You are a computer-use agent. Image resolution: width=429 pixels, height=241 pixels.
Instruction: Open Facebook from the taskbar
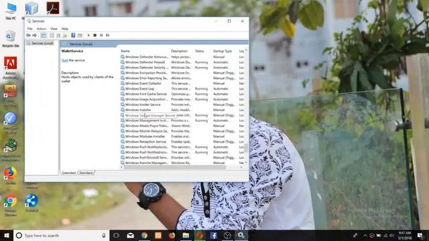(x=213, y=236)
